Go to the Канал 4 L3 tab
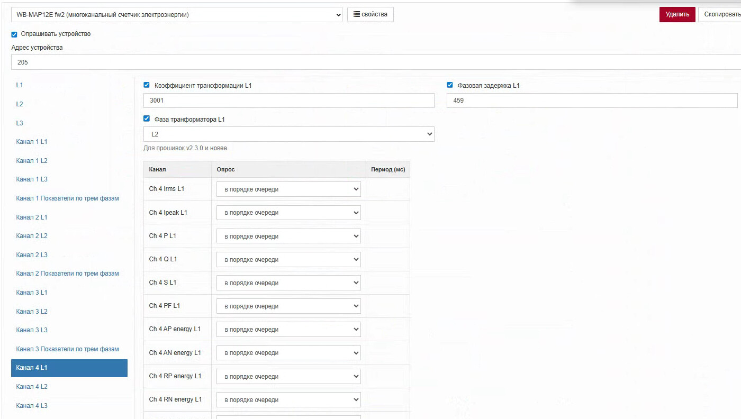This screenshot has width=741, height=419. (32, 406)
